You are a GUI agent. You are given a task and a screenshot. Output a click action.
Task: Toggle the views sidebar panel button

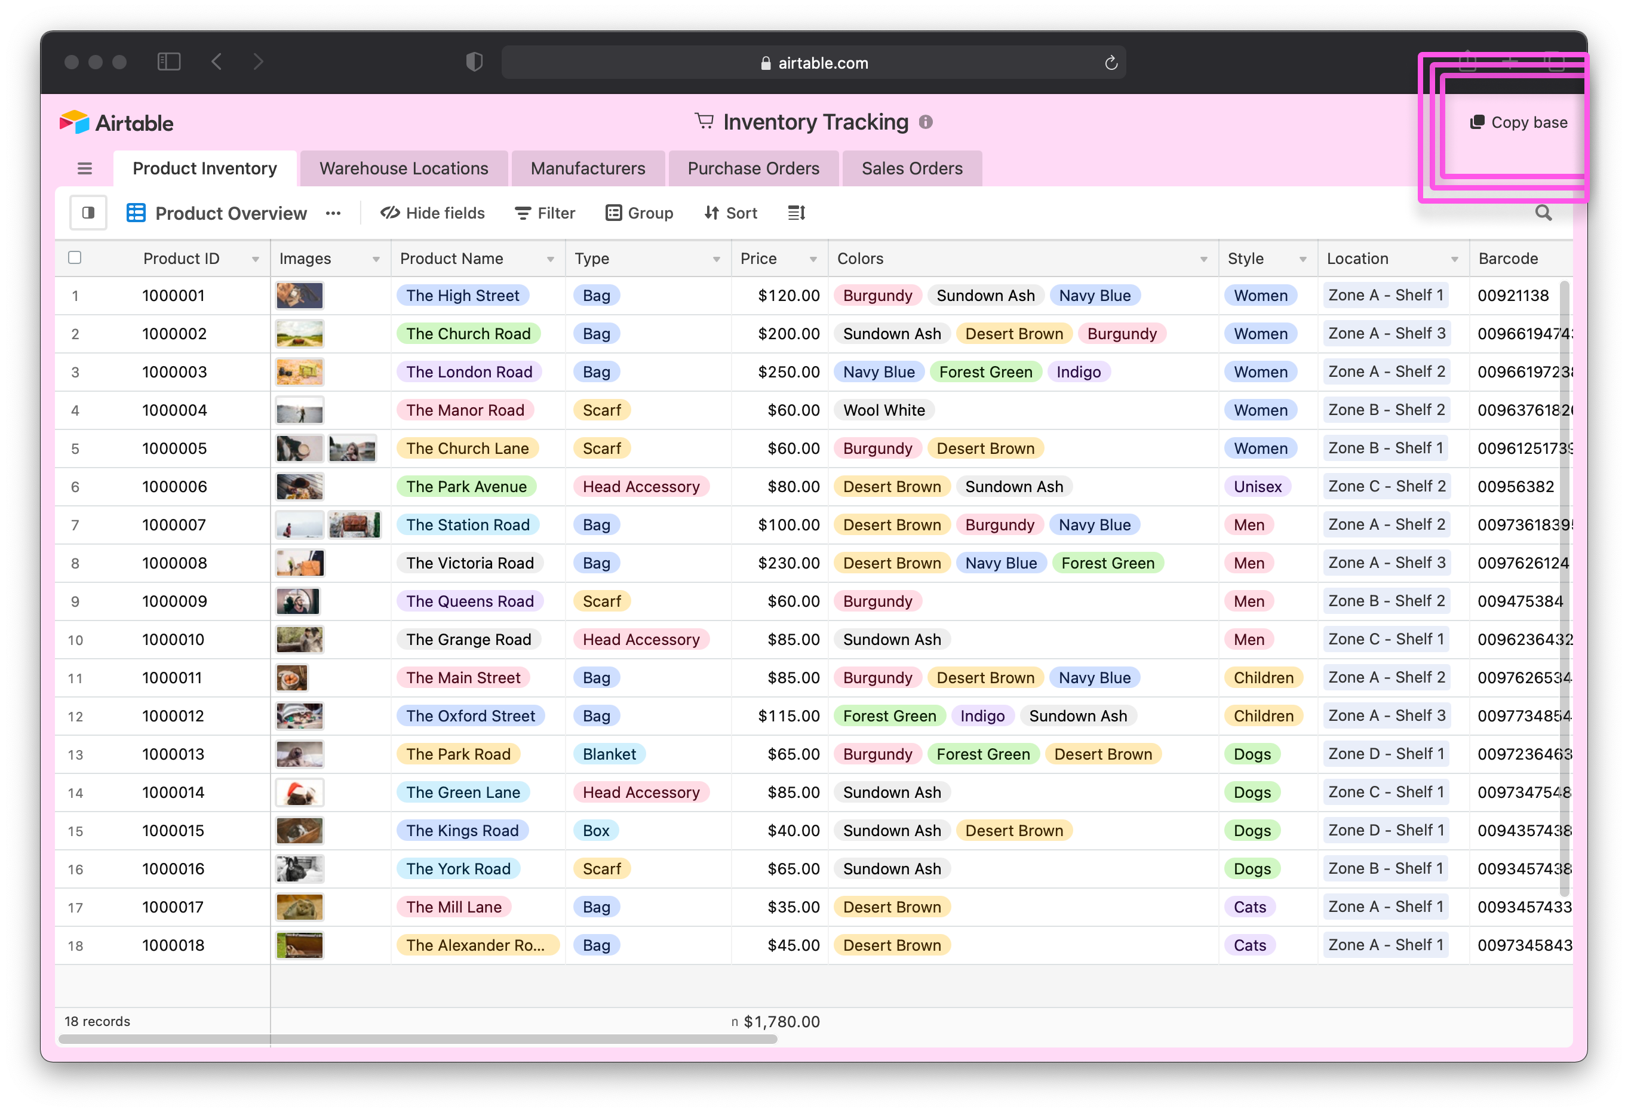[88, 213]
